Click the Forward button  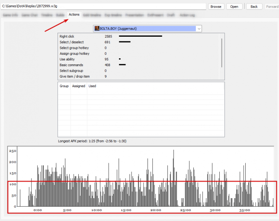272,6
